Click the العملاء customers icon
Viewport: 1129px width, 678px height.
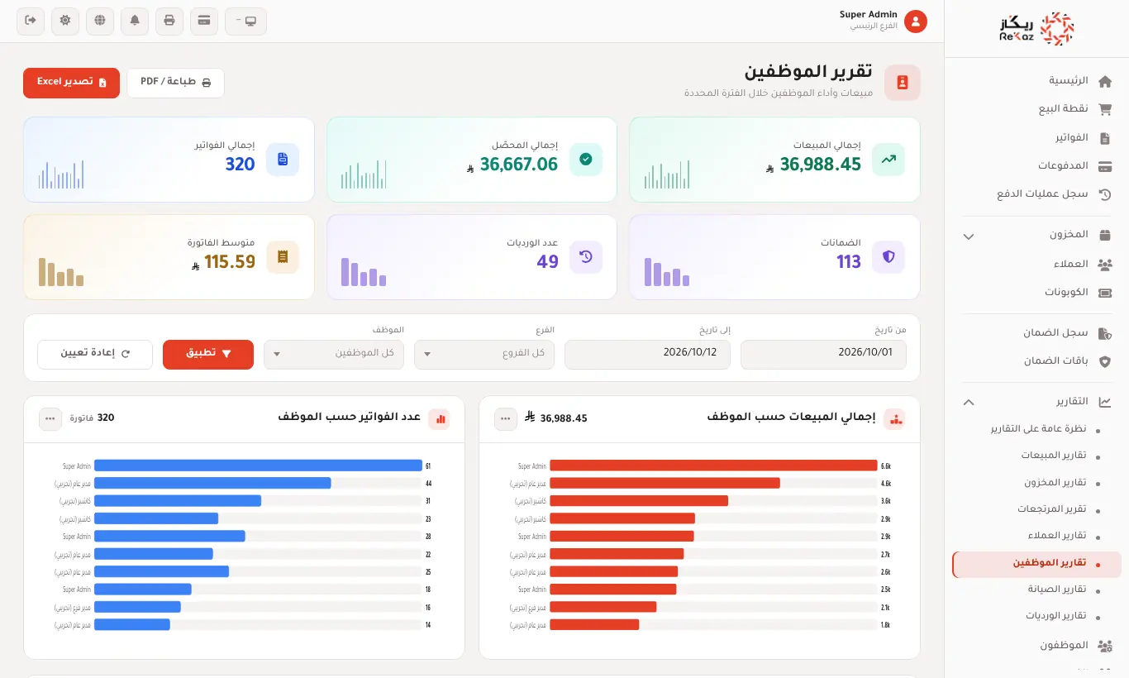click(1104, 265)
